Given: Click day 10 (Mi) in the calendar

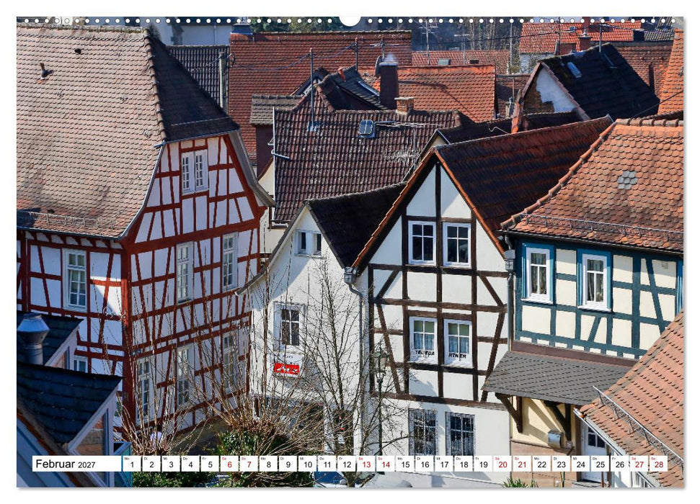Looking at the screenshot, I should click(x=308, y=464).
